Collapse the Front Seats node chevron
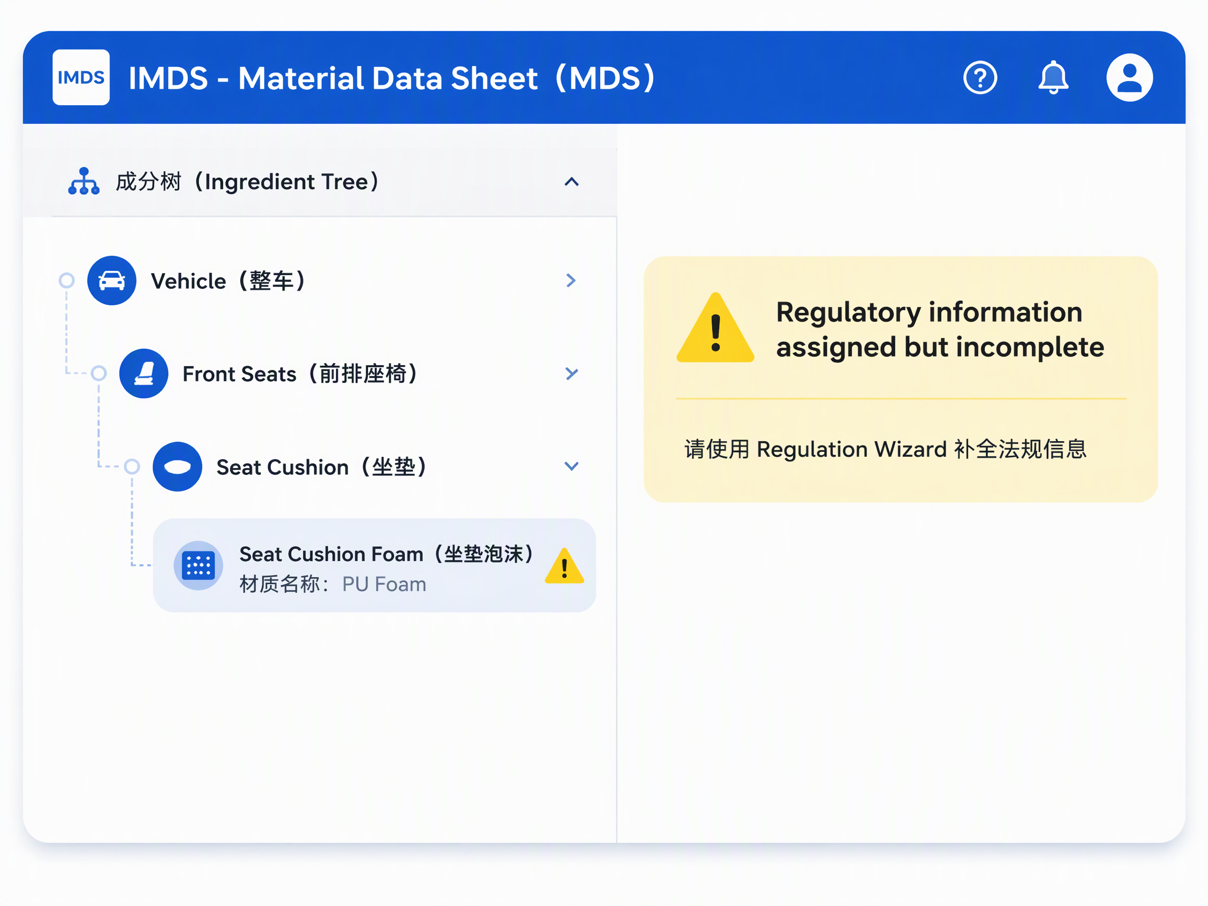 571,374
